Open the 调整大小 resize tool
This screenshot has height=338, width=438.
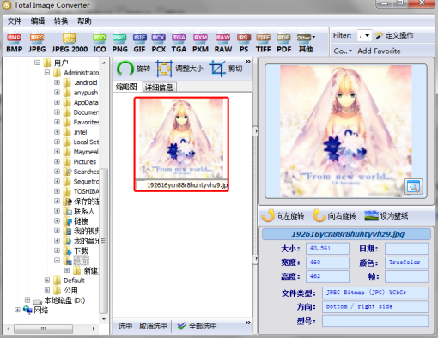pos(179,69)
